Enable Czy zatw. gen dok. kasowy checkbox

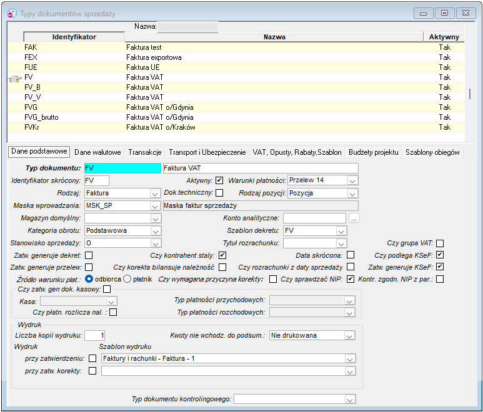pos(107,289)
